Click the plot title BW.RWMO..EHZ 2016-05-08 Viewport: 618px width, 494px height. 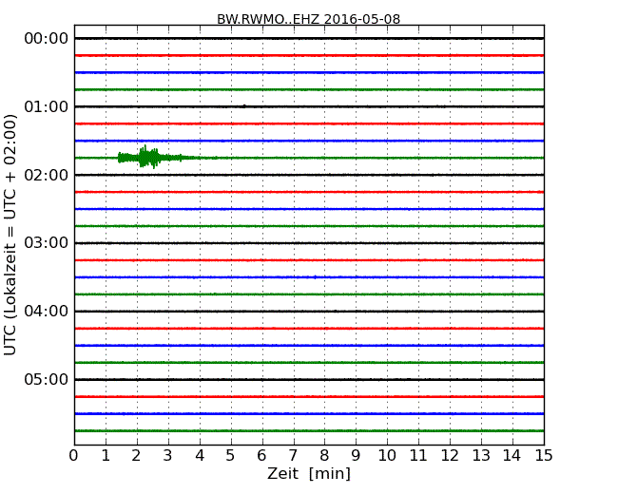pos(309,19)
